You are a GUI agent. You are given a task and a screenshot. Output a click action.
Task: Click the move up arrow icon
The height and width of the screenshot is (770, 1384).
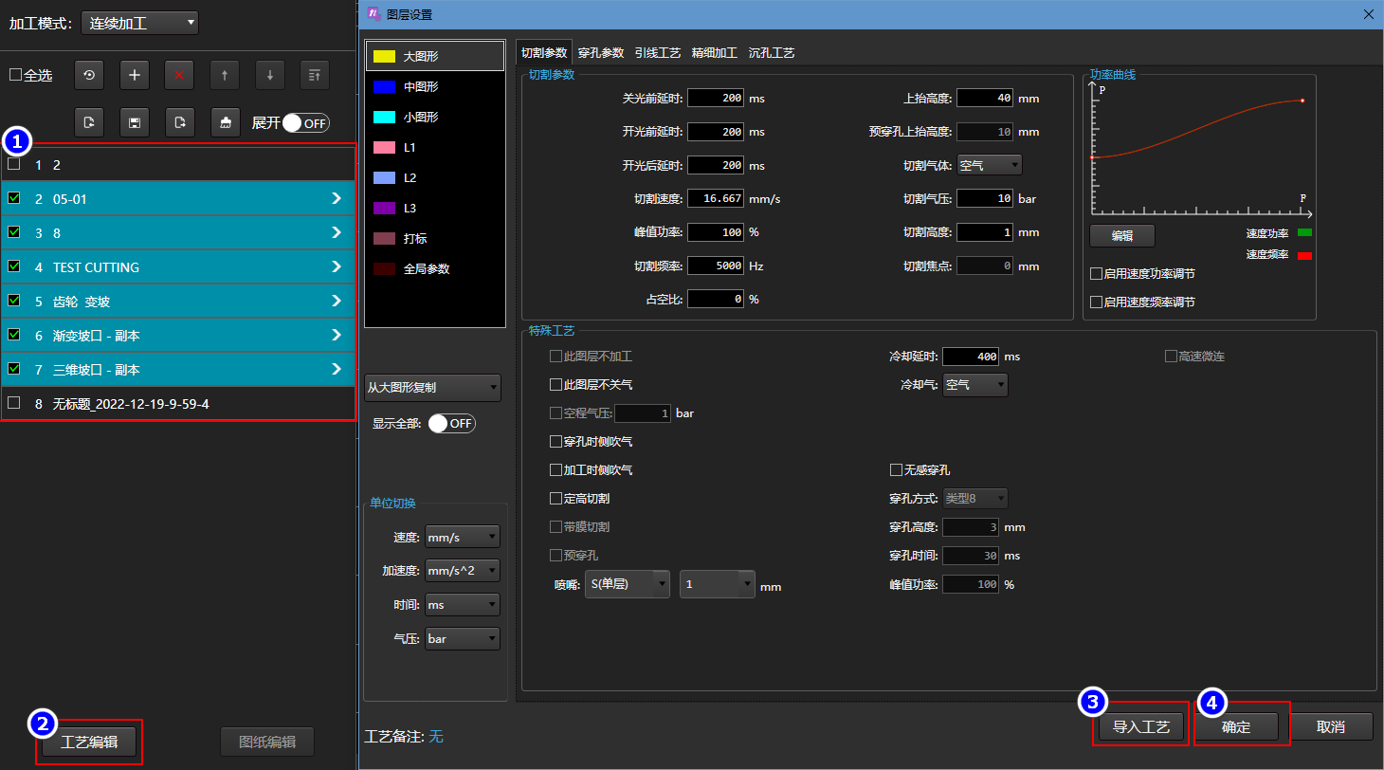click(225, 75)
